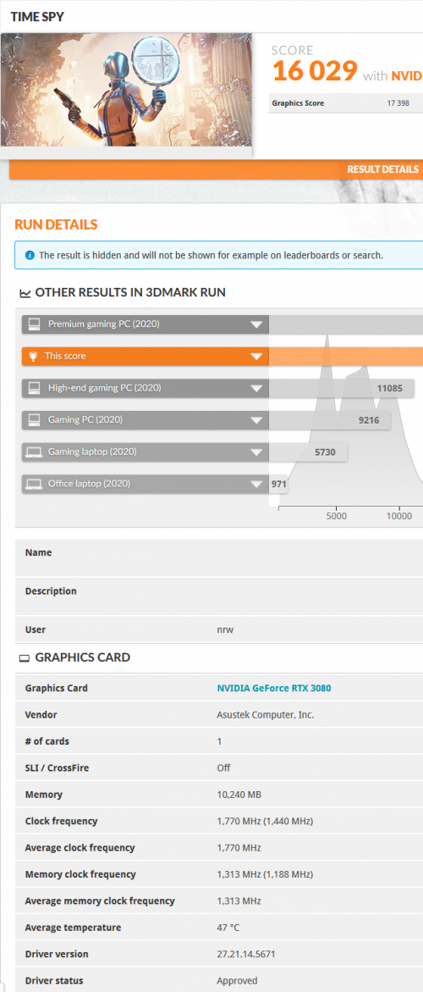Click the average temperature 47 °C value
Viewport: 423px width, 992px height.
point(228,928)
